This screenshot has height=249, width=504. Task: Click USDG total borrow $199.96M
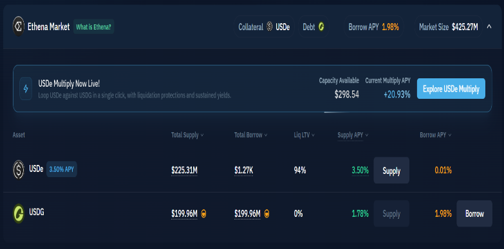(247, 214)
